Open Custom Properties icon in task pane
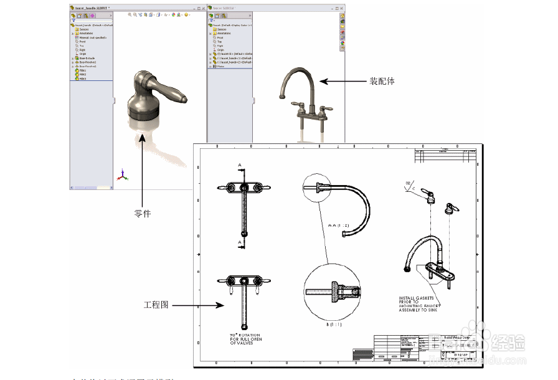558x380 pixels. (x=343, y=49)
